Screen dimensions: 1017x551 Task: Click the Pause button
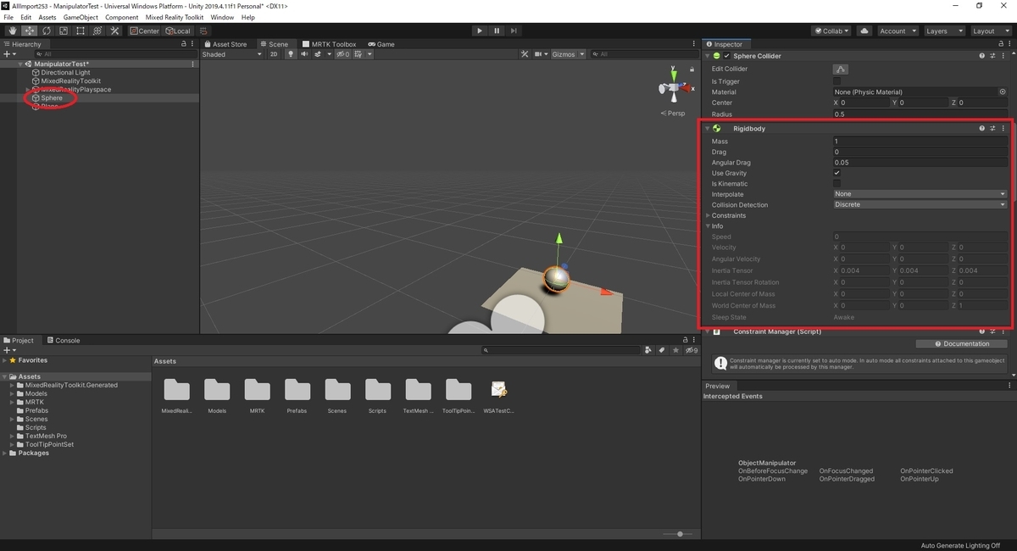click(497, 31)
